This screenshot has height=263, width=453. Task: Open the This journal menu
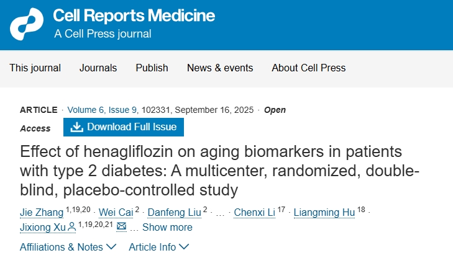pos(35,68)
